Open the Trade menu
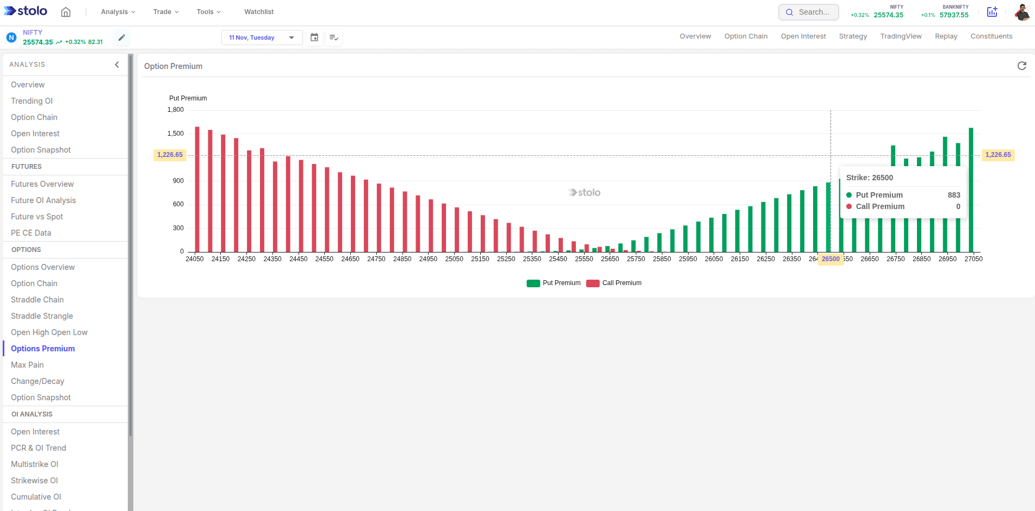 165,11
